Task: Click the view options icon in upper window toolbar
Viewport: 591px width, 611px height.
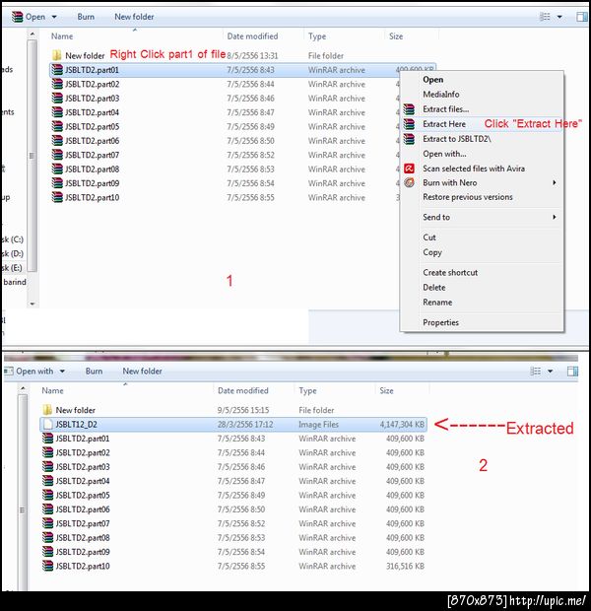Action: pyautogui.click(x=545, y=17)
